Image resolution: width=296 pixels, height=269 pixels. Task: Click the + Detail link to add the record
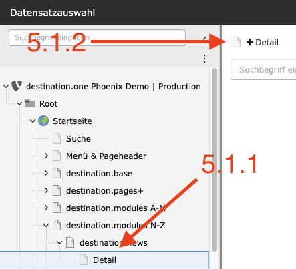[x=263, y=42]
